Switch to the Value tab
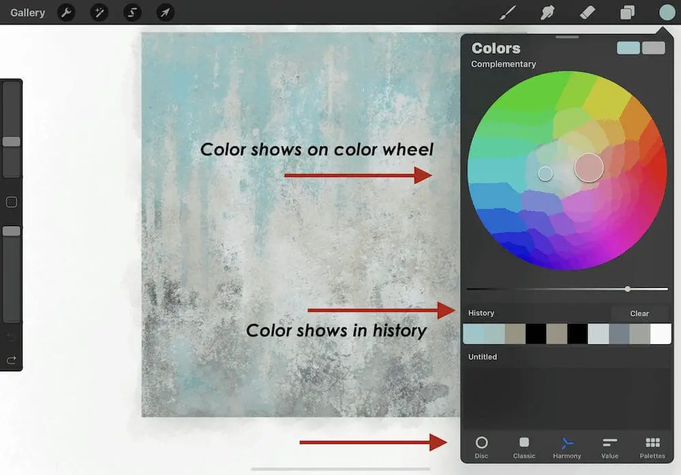 coord(609,448)
